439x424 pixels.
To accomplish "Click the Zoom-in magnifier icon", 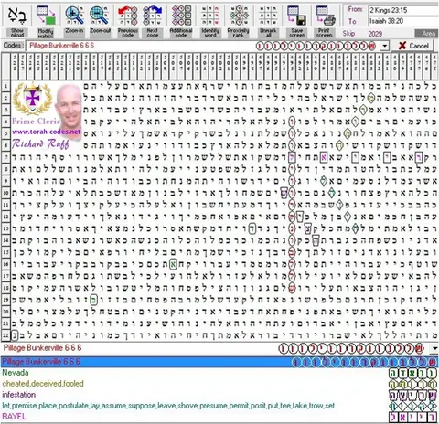I will coord(74,16).
